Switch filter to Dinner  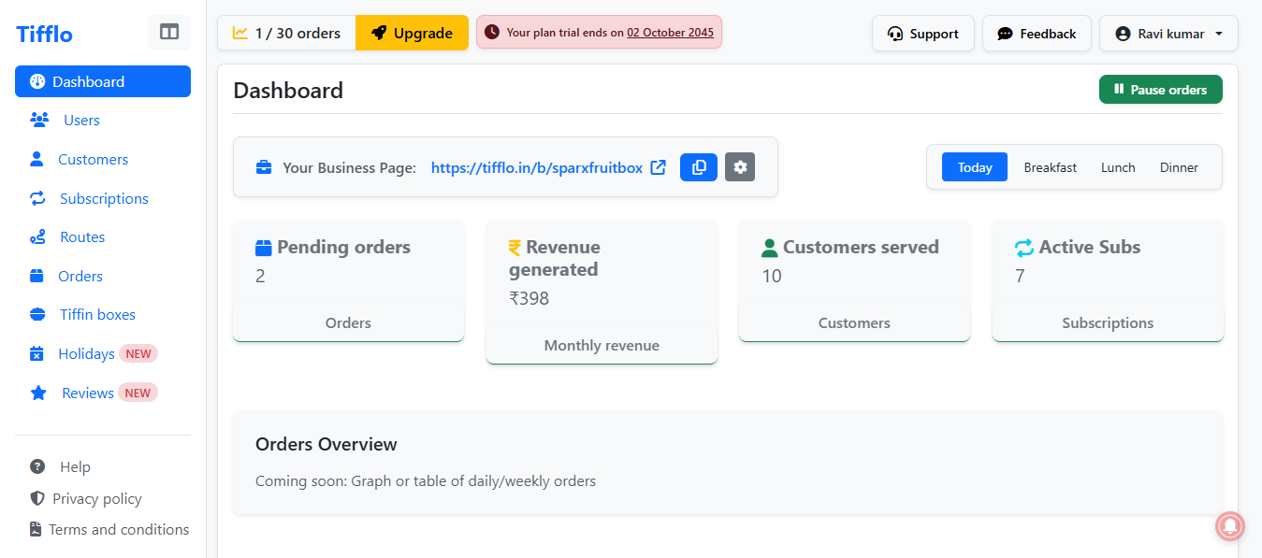[1179, 167]
